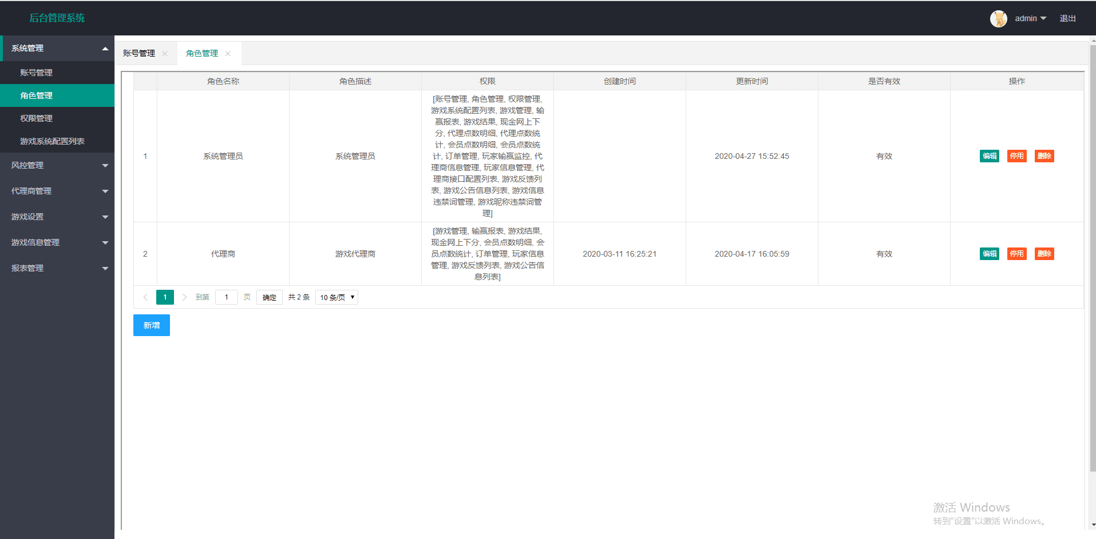1096x539 pixels.
Task: Go to next page arrow in pagination
Action: point(184,297)
